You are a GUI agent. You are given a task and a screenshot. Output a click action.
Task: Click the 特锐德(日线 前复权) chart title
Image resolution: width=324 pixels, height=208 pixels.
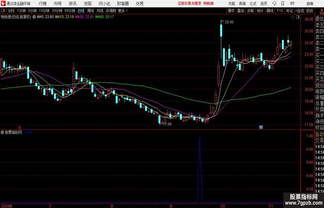coord(16,17)
